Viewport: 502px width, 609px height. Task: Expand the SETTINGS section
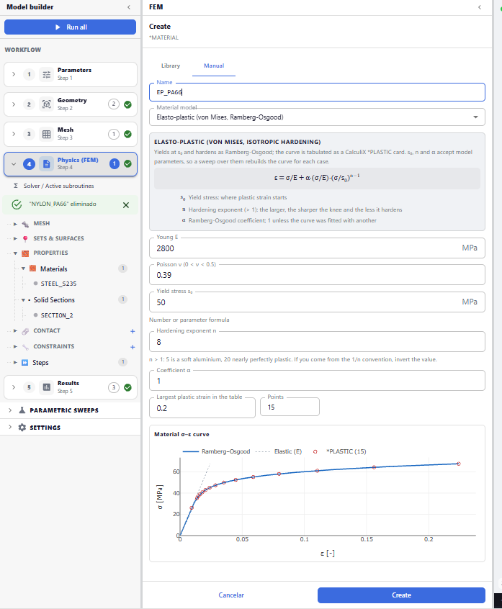point(10,427)
